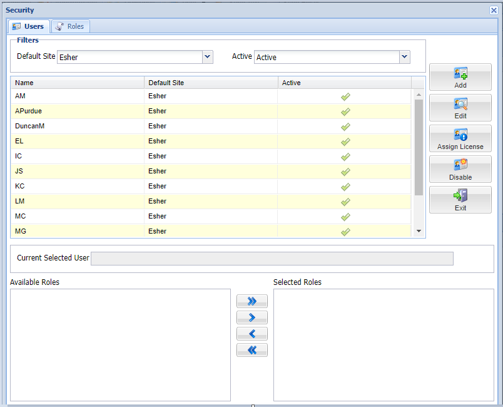This screenshot has height=407, width=503.
Task: Click the Current Selected User field
Action: (272, 259)
